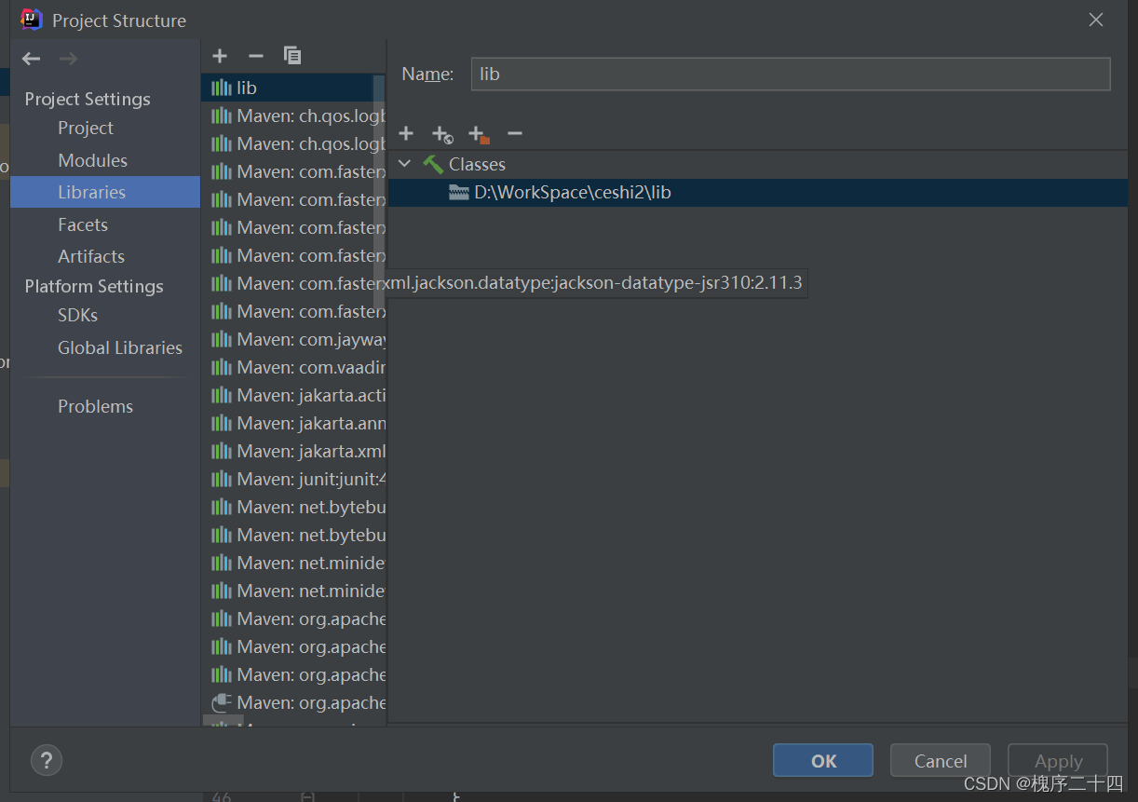Screen dimensions: 1138x802
Task: Click the Classes node label
Action: pos(477,164)
